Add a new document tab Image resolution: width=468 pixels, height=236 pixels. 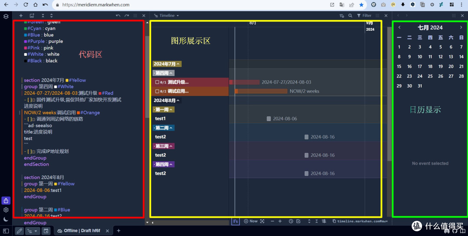[118, 231]
